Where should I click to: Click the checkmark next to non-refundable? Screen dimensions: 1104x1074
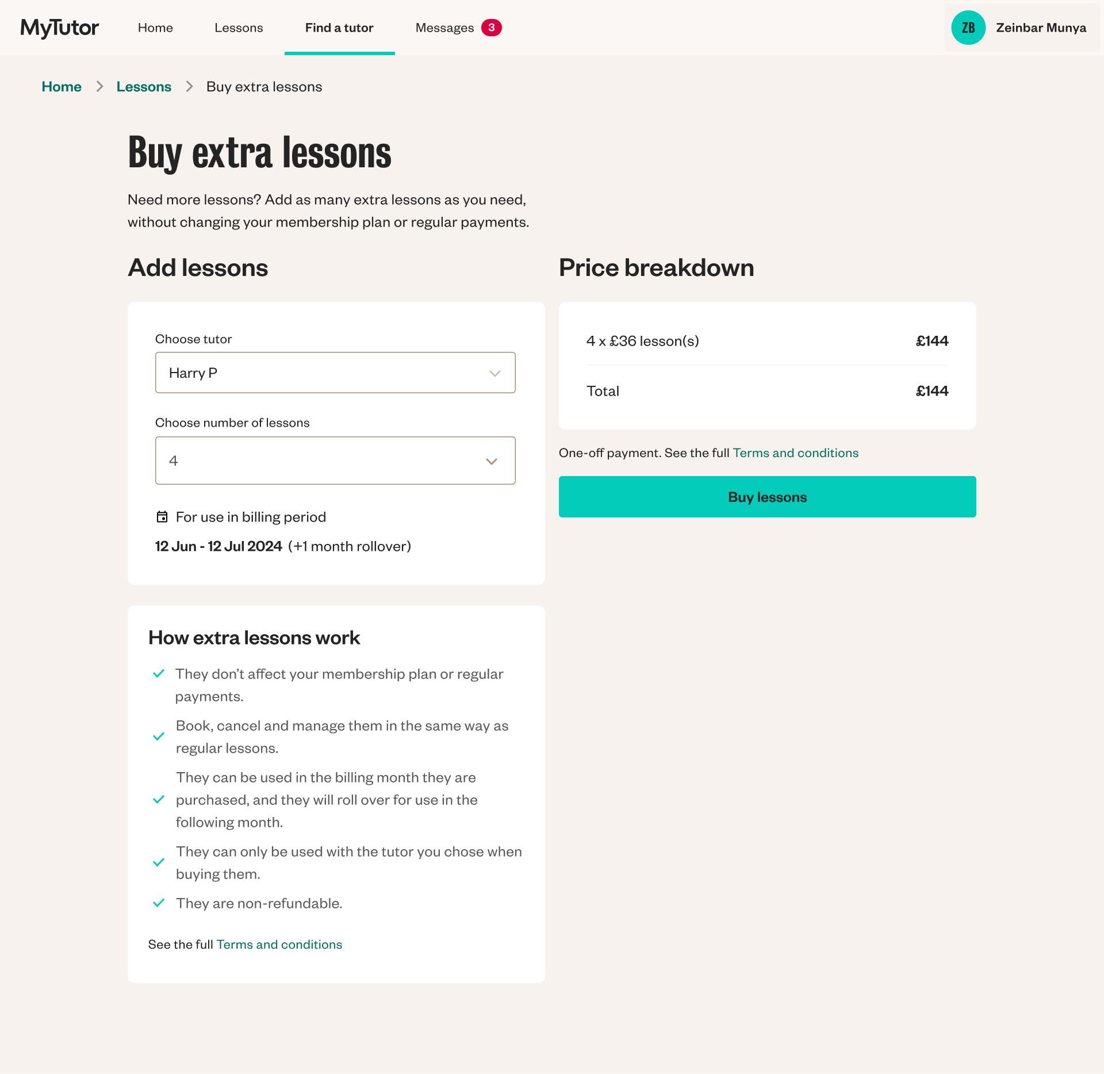[159, 903]
